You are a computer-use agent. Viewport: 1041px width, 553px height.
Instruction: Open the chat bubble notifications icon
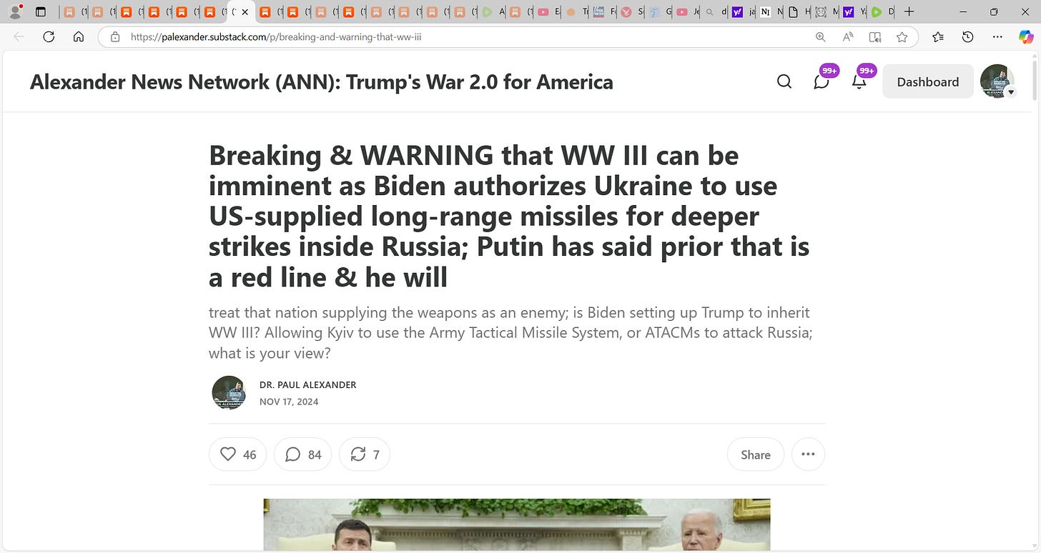point(822,81)
